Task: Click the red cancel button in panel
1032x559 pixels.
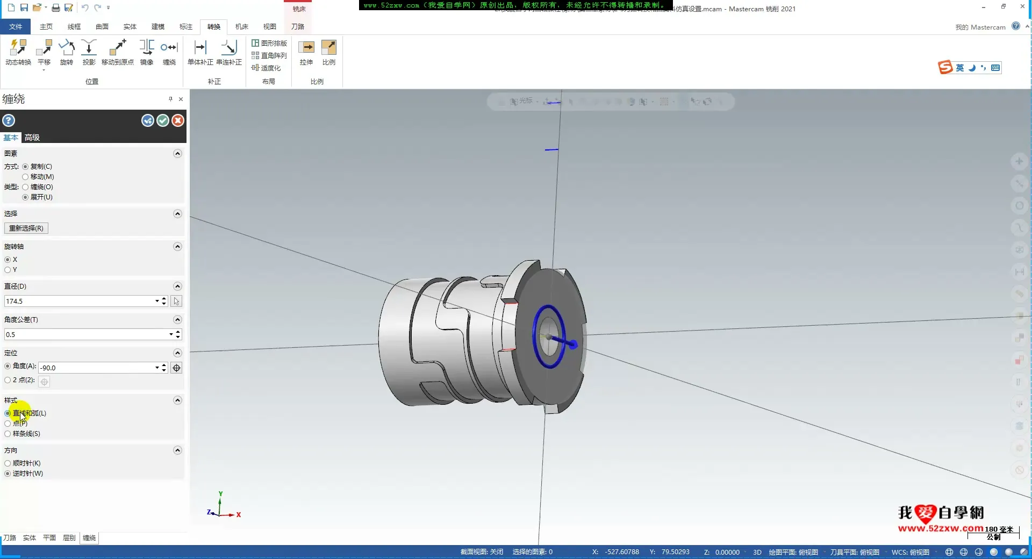Action: click(178, 121)
